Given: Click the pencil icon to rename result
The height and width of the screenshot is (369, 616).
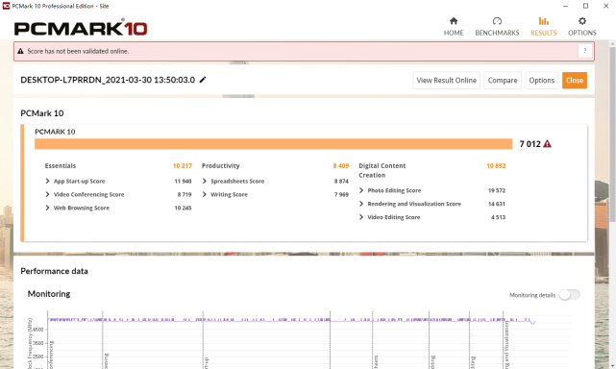Looking at the screenshot, I should 203,80.
